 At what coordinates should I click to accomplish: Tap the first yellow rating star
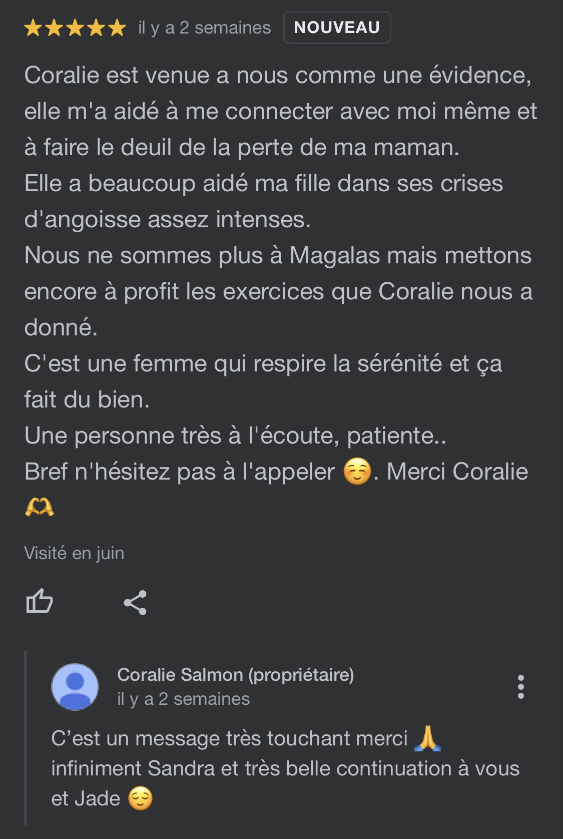tap(33, 28)
